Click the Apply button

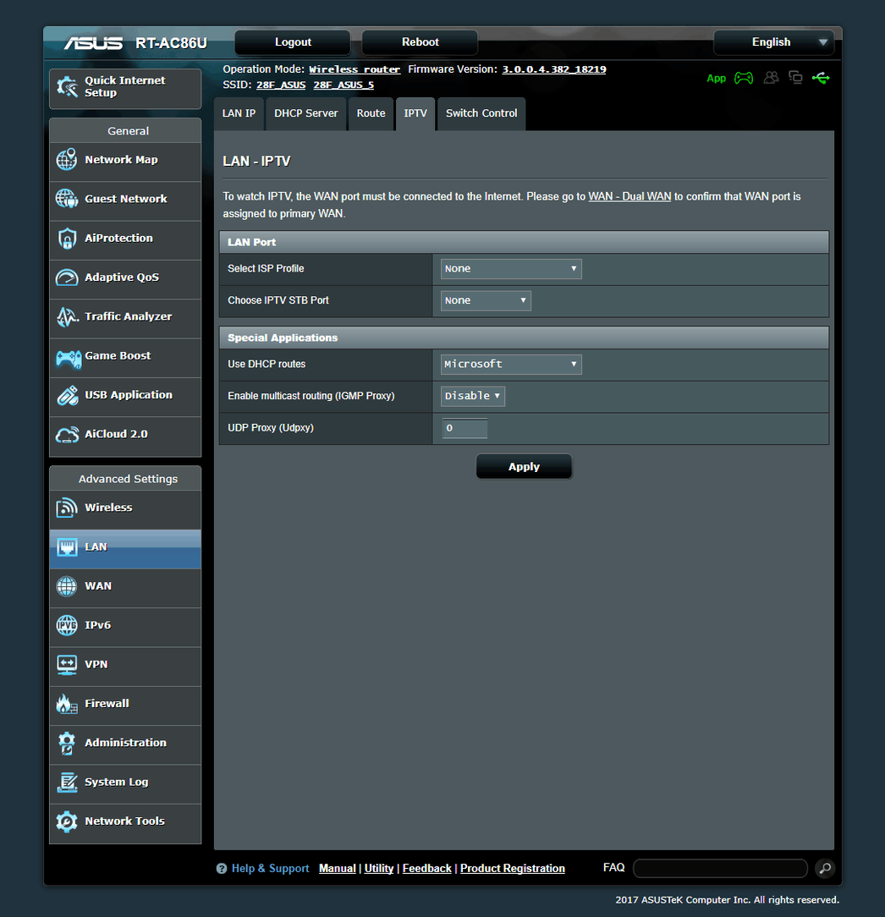tap(524, 467)
